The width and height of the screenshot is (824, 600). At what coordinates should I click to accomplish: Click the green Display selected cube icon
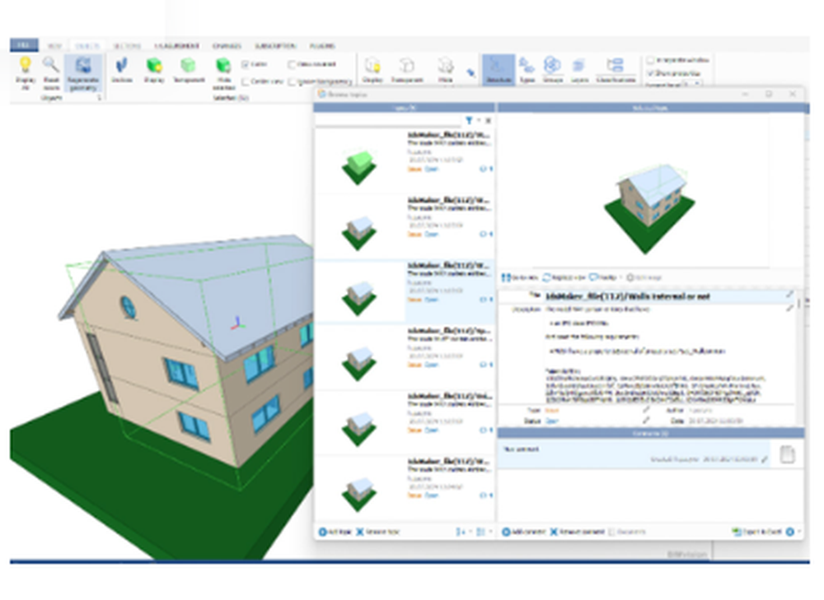(x=154, y=65)
